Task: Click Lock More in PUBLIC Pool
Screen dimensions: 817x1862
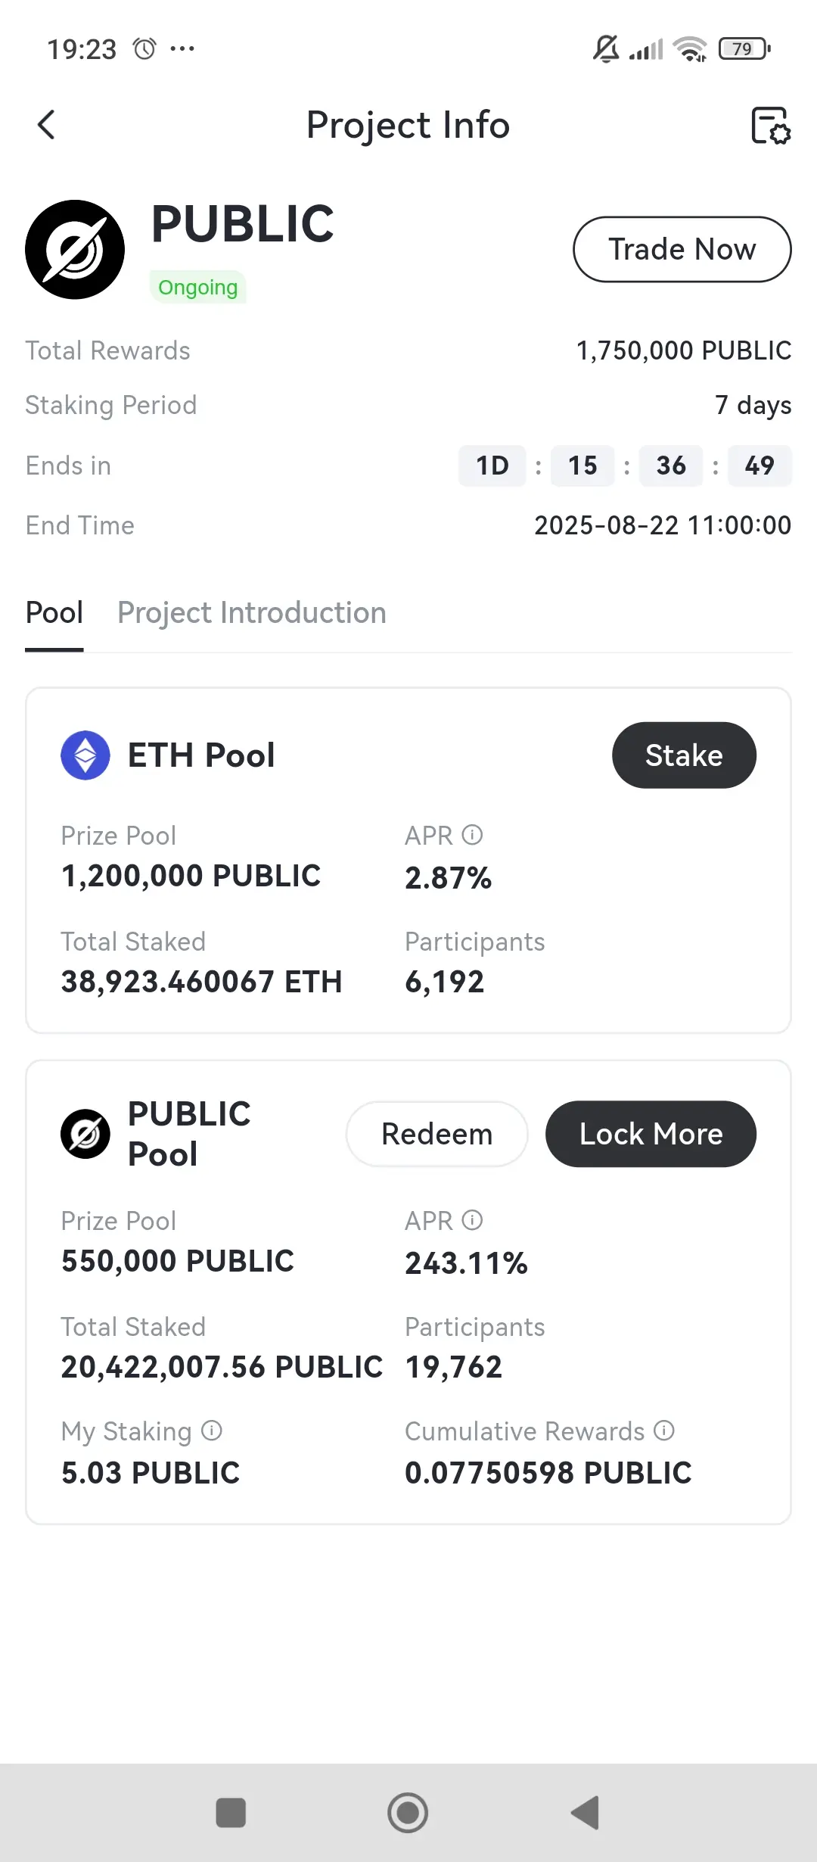Action: (x=651, y=1134)
